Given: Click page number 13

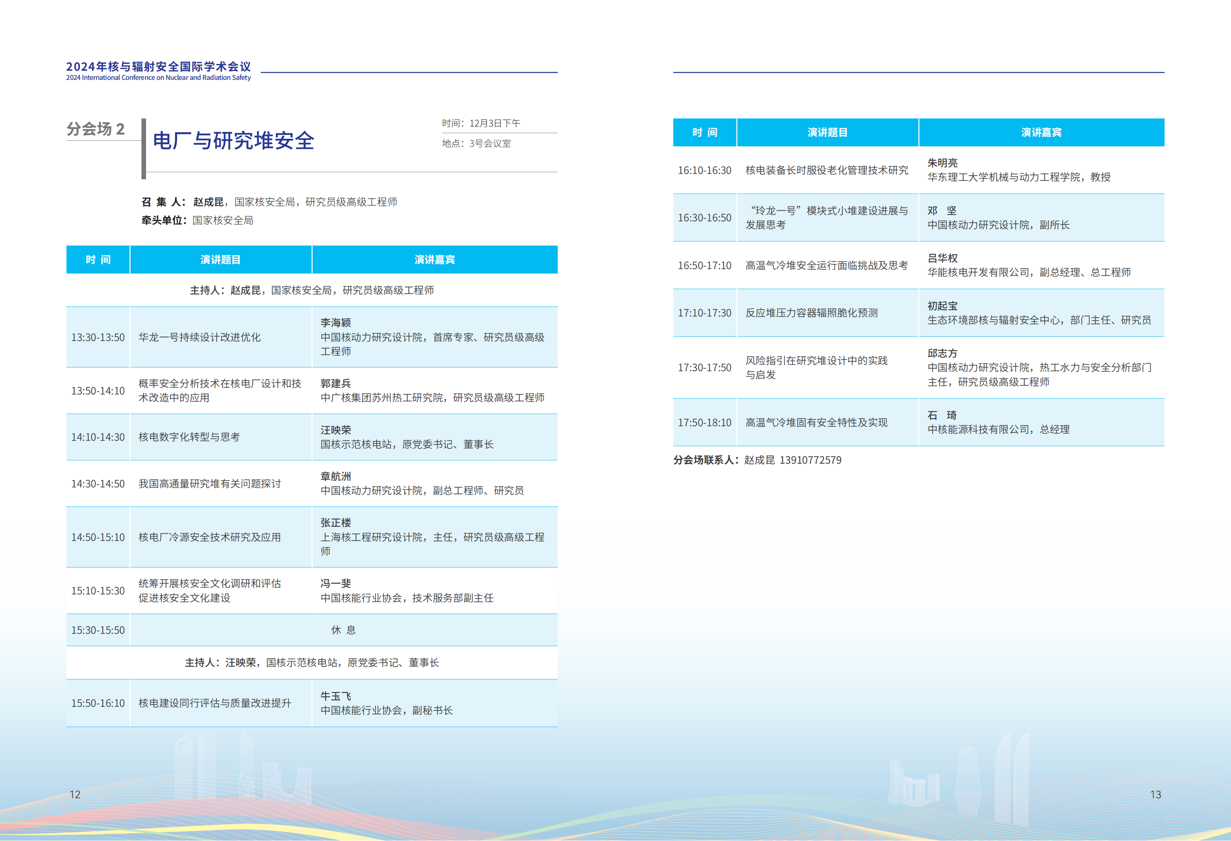Looking at the screenshot, I should click(1155, 794).
